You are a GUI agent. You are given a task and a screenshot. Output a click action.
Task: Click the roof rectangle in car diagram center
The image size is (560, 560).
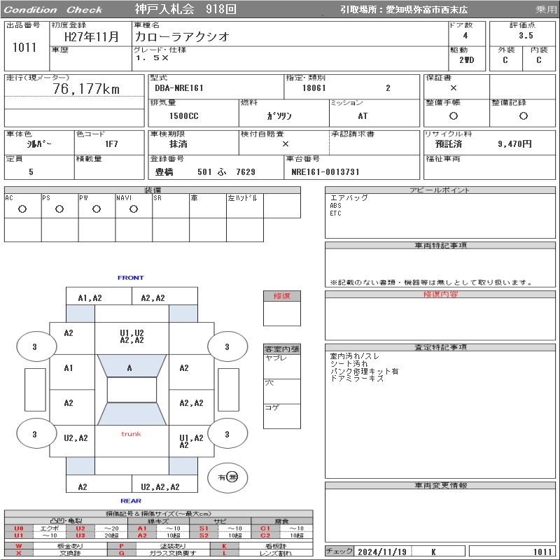131,390
